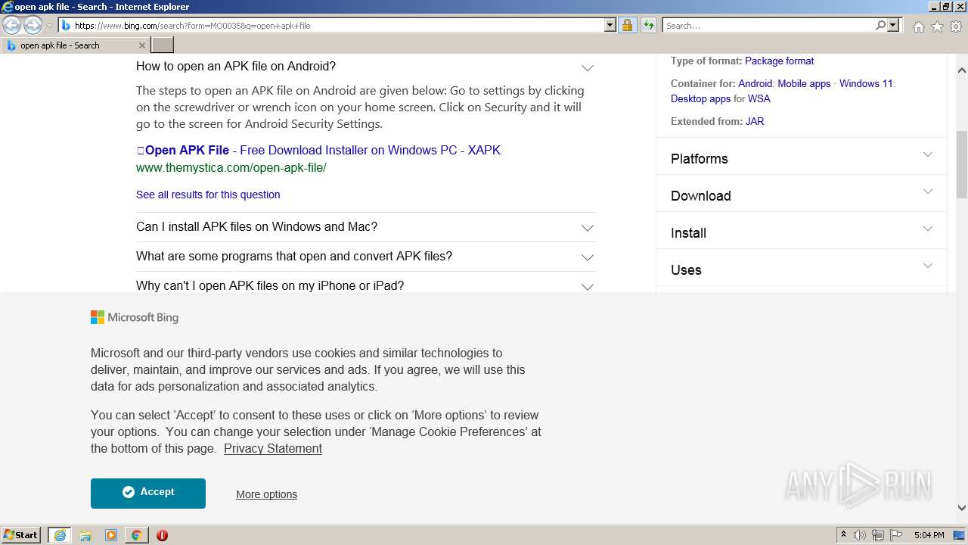Click the vertical scrollbar thumb
Image resolution: width=968 pixels, height=545 pixels.
962,164
